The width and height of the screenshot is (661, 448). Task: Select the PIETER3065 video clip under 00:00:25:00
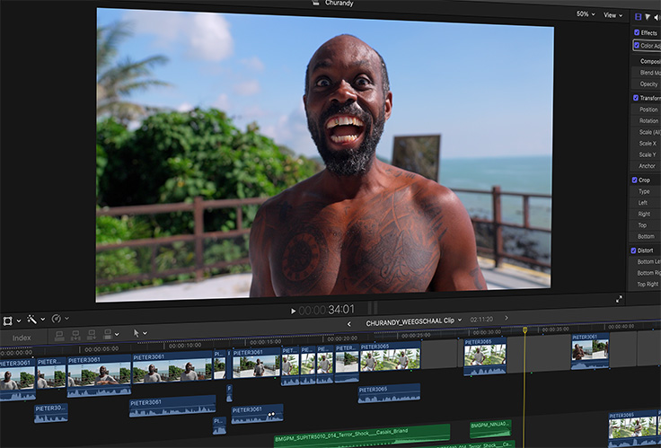tap(390, 357)
